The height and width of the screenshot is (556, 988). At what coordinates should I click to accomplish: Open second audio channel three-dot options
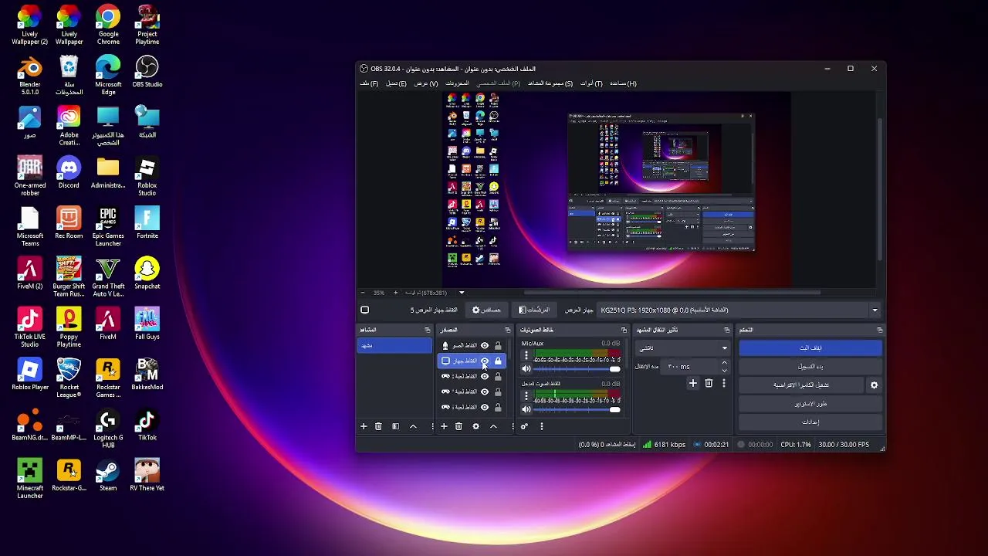tap(526, 396)
